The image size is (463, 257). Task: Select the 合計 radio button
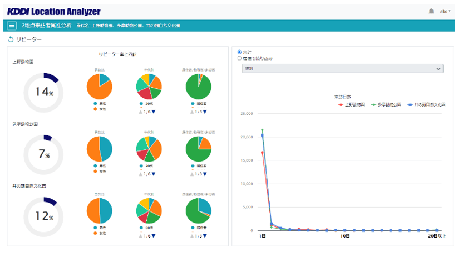240,52
